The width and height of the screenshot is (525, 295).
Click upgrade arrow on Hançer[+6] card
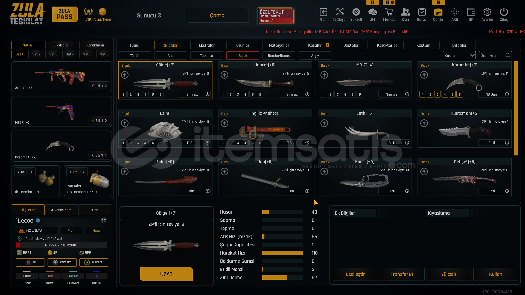224,75
